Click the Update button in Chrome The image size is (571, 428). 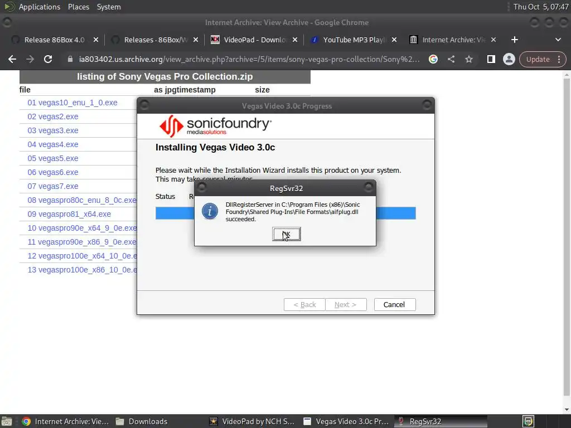point(538,59)
